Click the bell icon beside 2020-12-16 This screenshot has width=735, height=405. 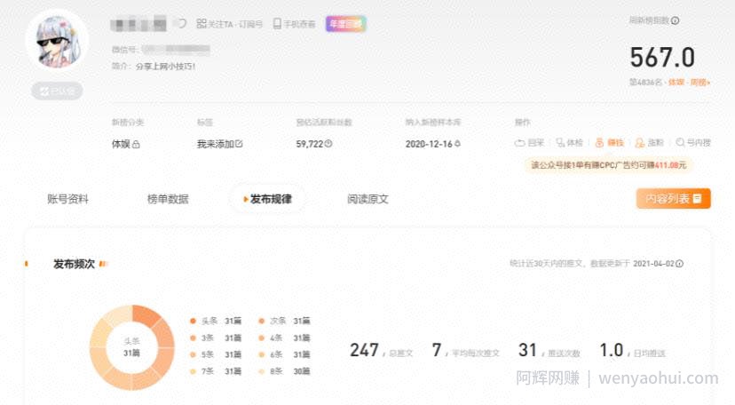point(457,144)
